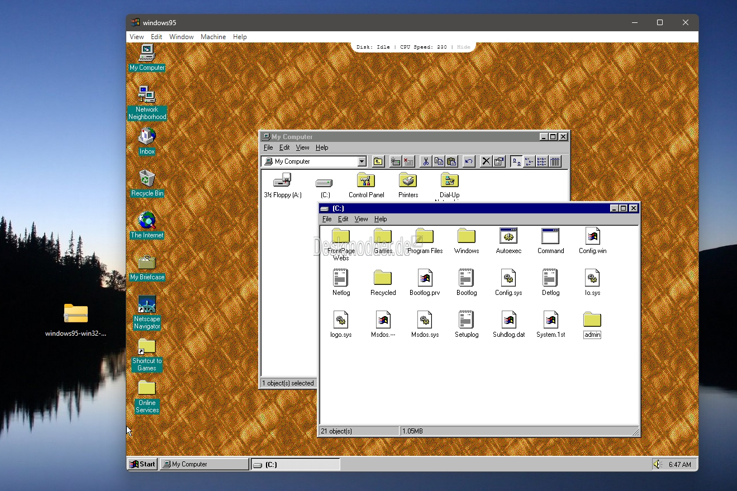Switch to List view in toolbar
This screenshot has width=737, height=491.
(x=542, y=161)
